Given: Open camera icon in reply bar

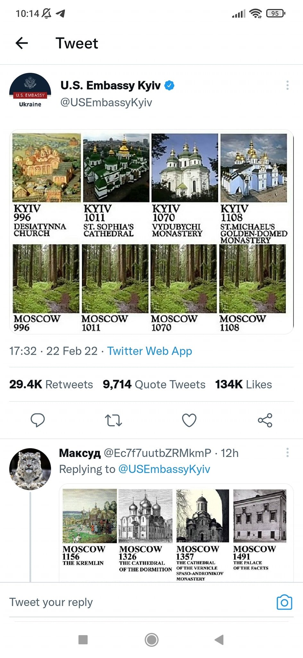Looking at the screenshot, I should [284, 602].
